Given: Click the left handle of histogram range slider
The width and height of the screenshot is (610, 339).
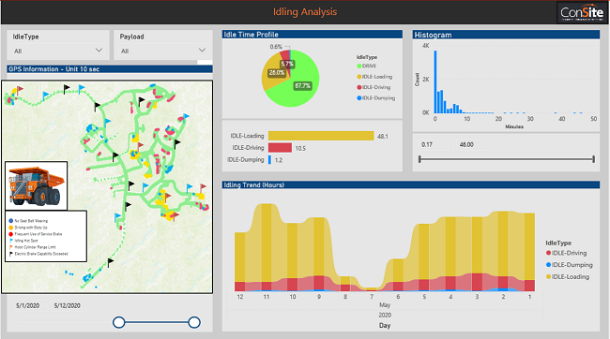Looking at the screenshot, I should click(419, 159).
